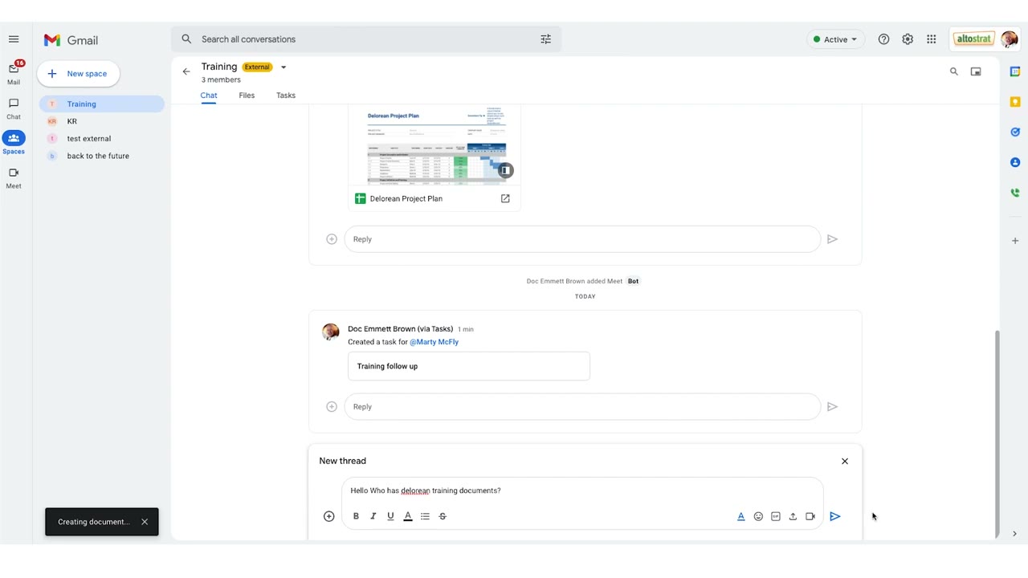Open Mail in the left rail

pos(14,72)
